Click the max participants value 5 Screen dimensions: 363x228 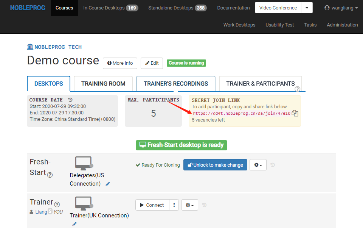click(x=153, y=113)
